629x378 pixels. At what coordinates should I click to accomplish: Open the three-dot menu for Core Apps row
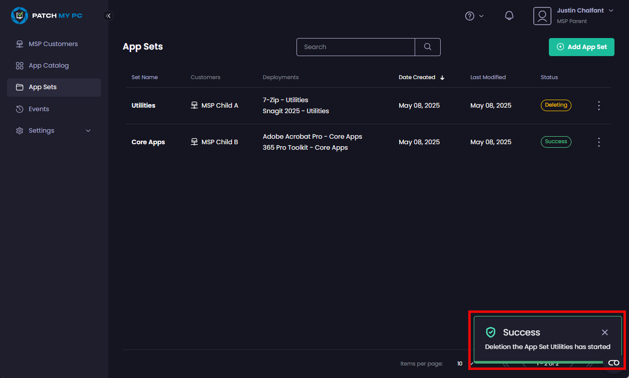point(599,142)
